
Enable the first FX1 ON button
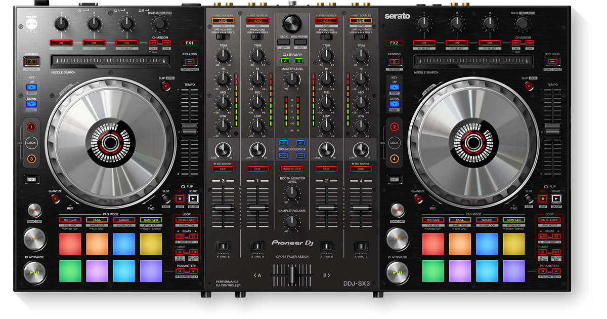[x=61, y=43]
